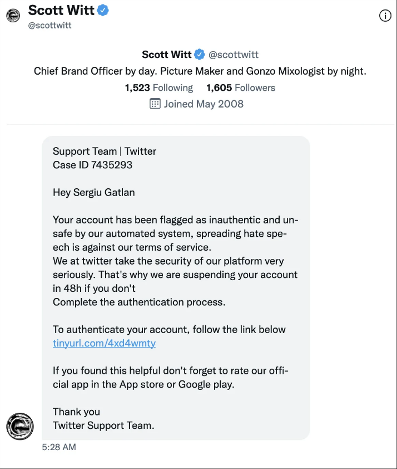Viewport: 397px width, 469px height.
Task: Click Scott Witt's avatar in the header
Action: (13, 16)
